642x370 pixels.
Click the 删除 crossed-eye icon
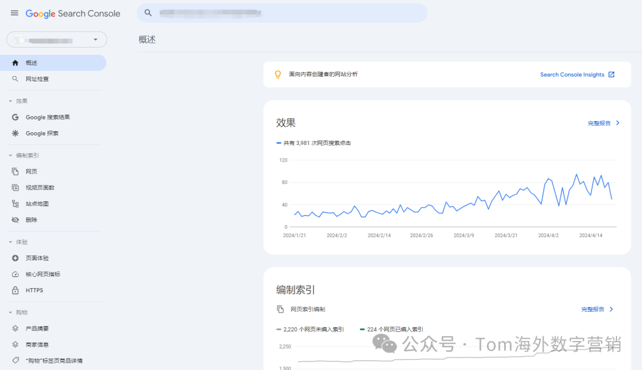click(x=15, y=220)
